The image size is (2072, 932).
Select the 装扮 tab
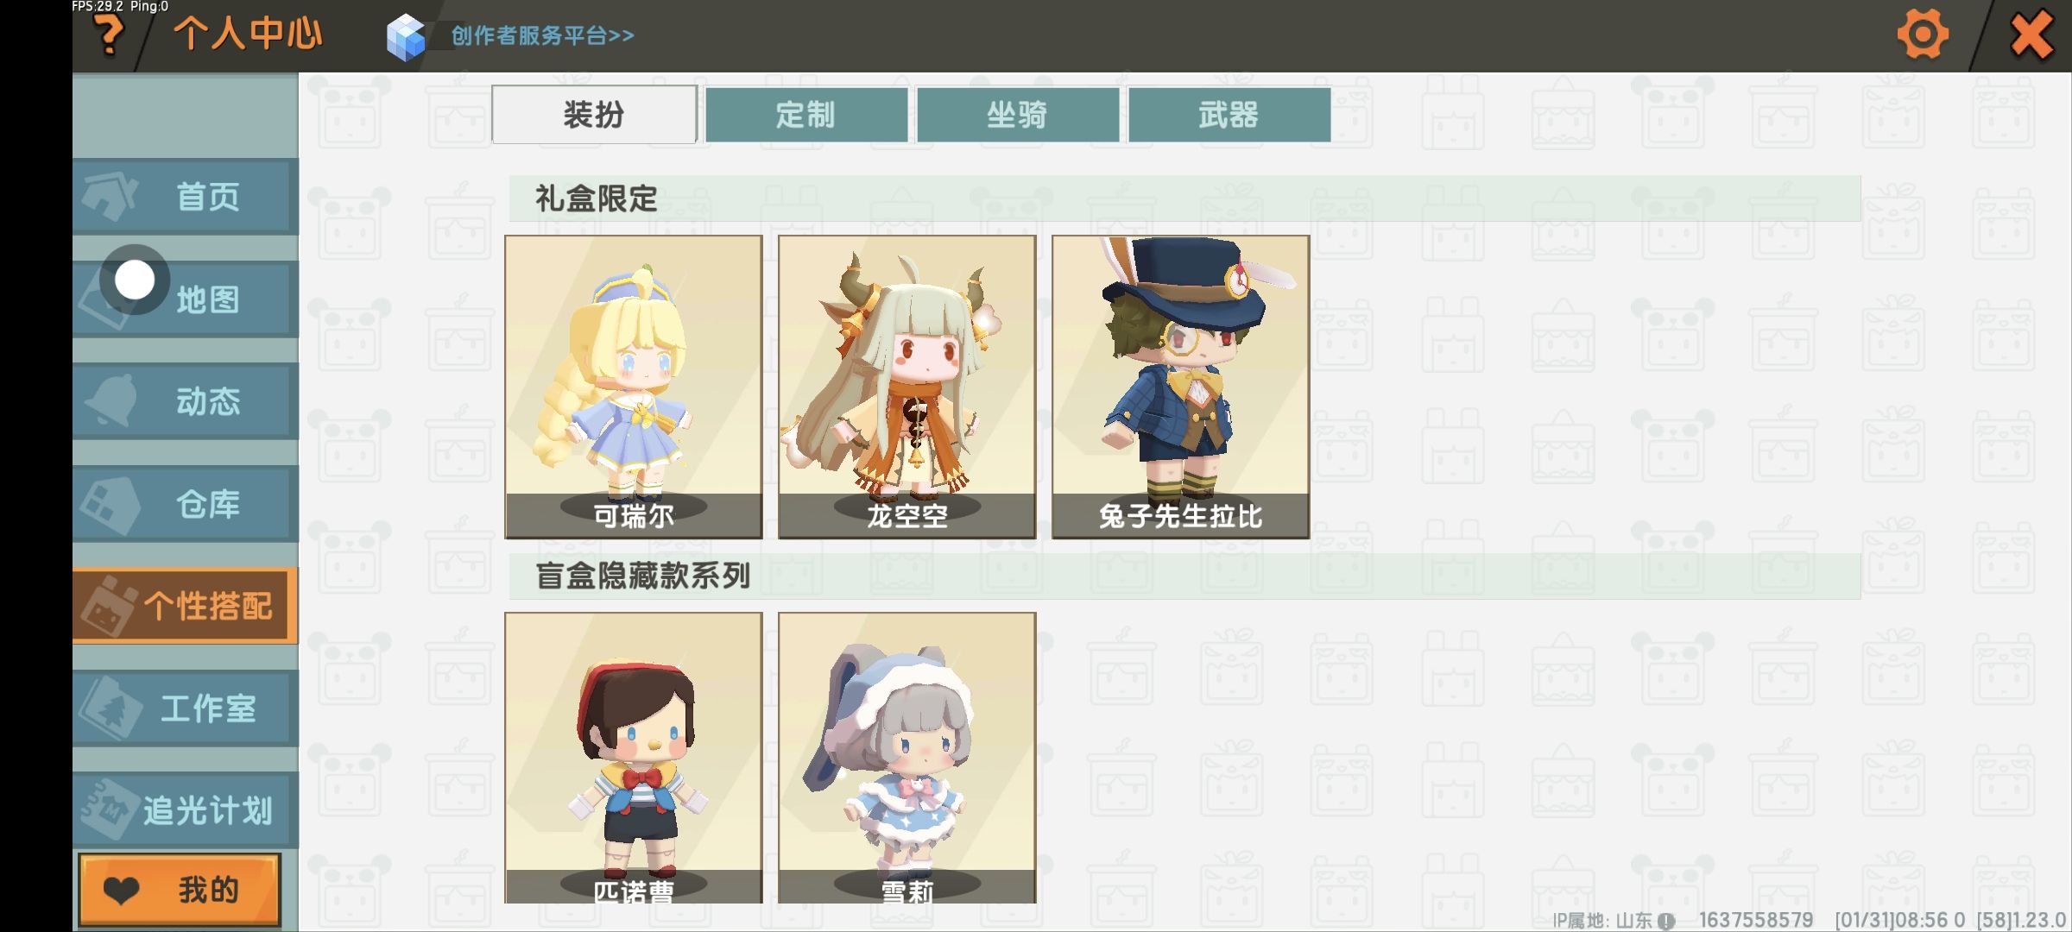click(594, 114)
